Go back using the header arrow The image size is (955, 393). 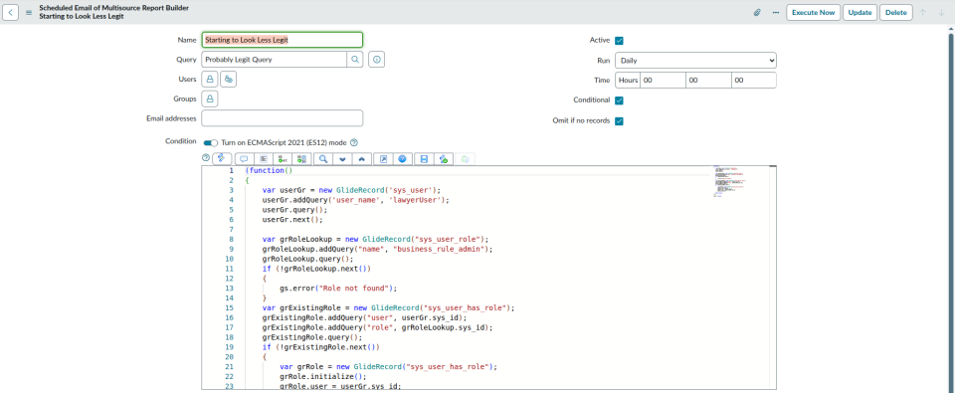(x=11, y=12)
